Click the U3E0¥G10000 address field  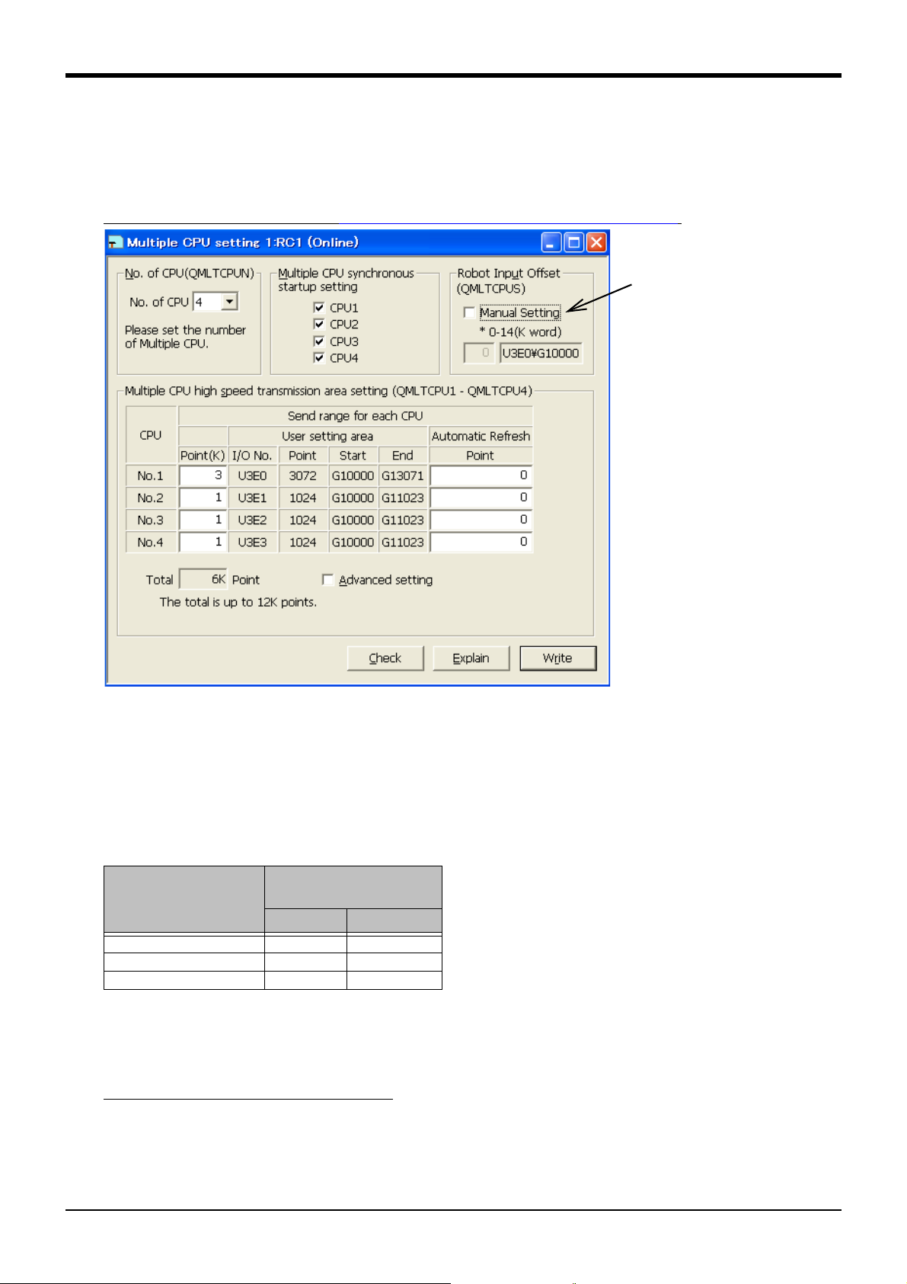[x=541, y=353]
